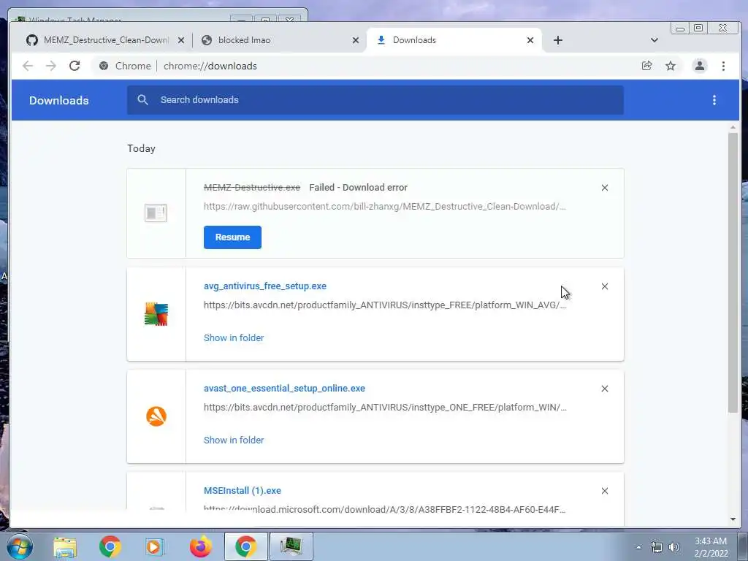Remove avast_one_essential_setup_online.exe from list

604,389
